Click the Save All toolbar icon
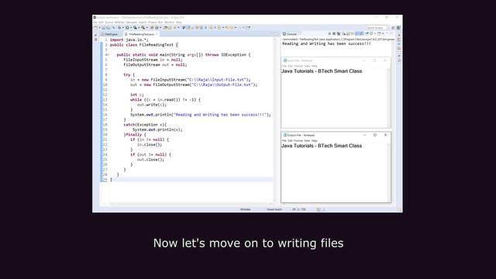496x279 pixels. (x=108, y=28)
